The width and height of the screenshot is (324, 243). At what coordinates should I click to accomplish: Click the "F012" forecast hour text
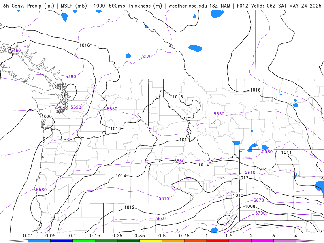pyautogui.click(x=242, y=6)
